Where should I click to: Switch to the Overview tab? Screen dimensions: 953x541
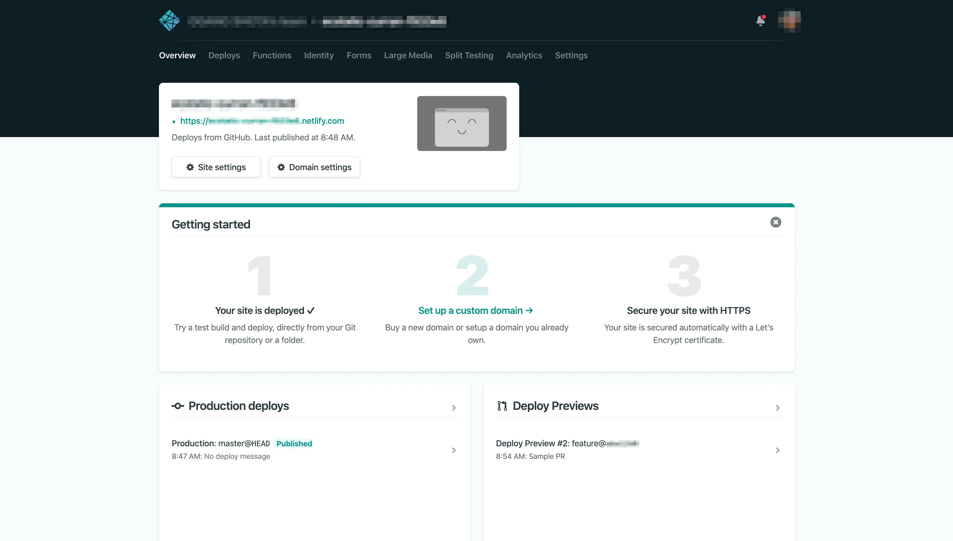[177, 55]
